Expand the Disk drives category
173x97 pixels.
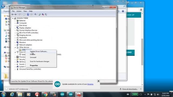[15, 26]
